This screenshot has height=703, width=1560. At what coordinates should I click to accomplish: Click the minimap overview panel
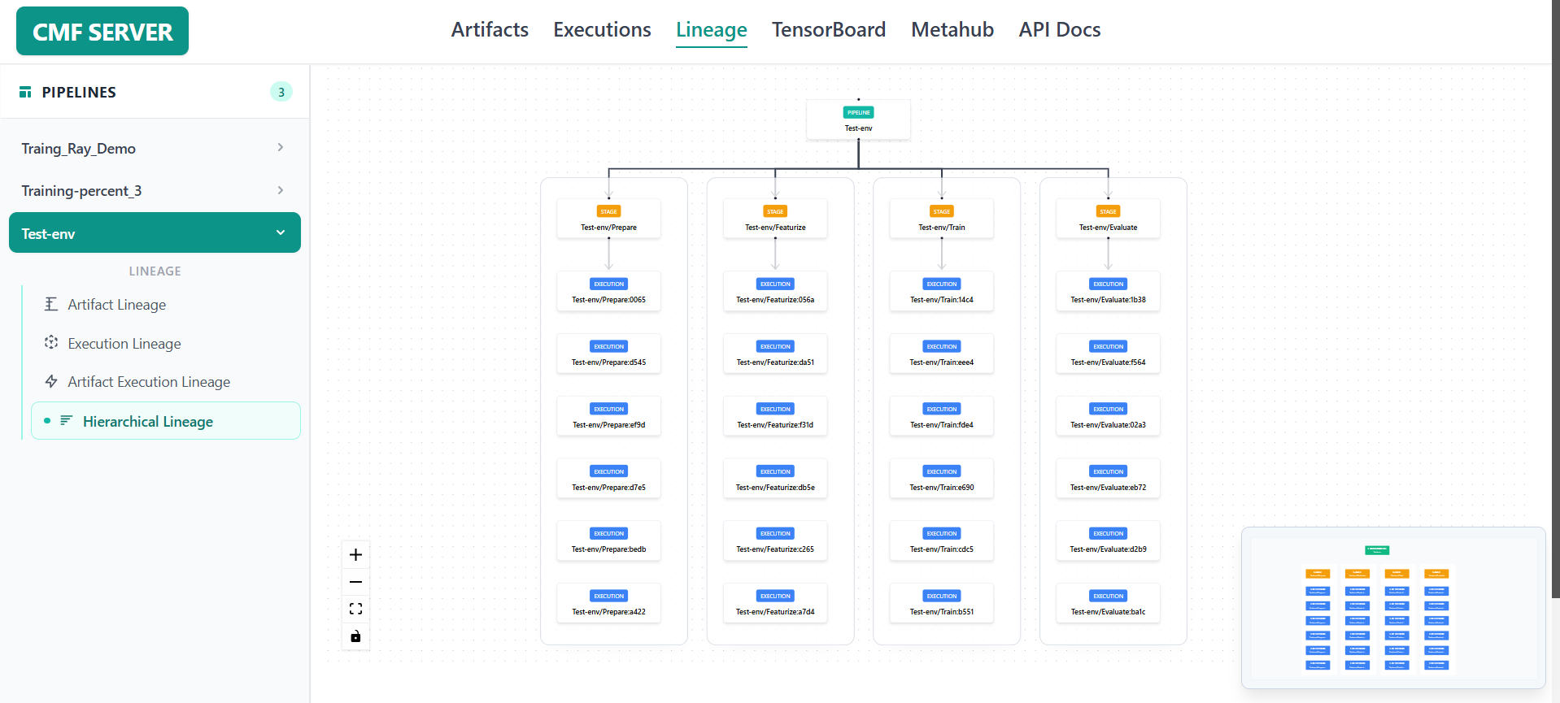pyautogui.click(x=1393, y=608)
